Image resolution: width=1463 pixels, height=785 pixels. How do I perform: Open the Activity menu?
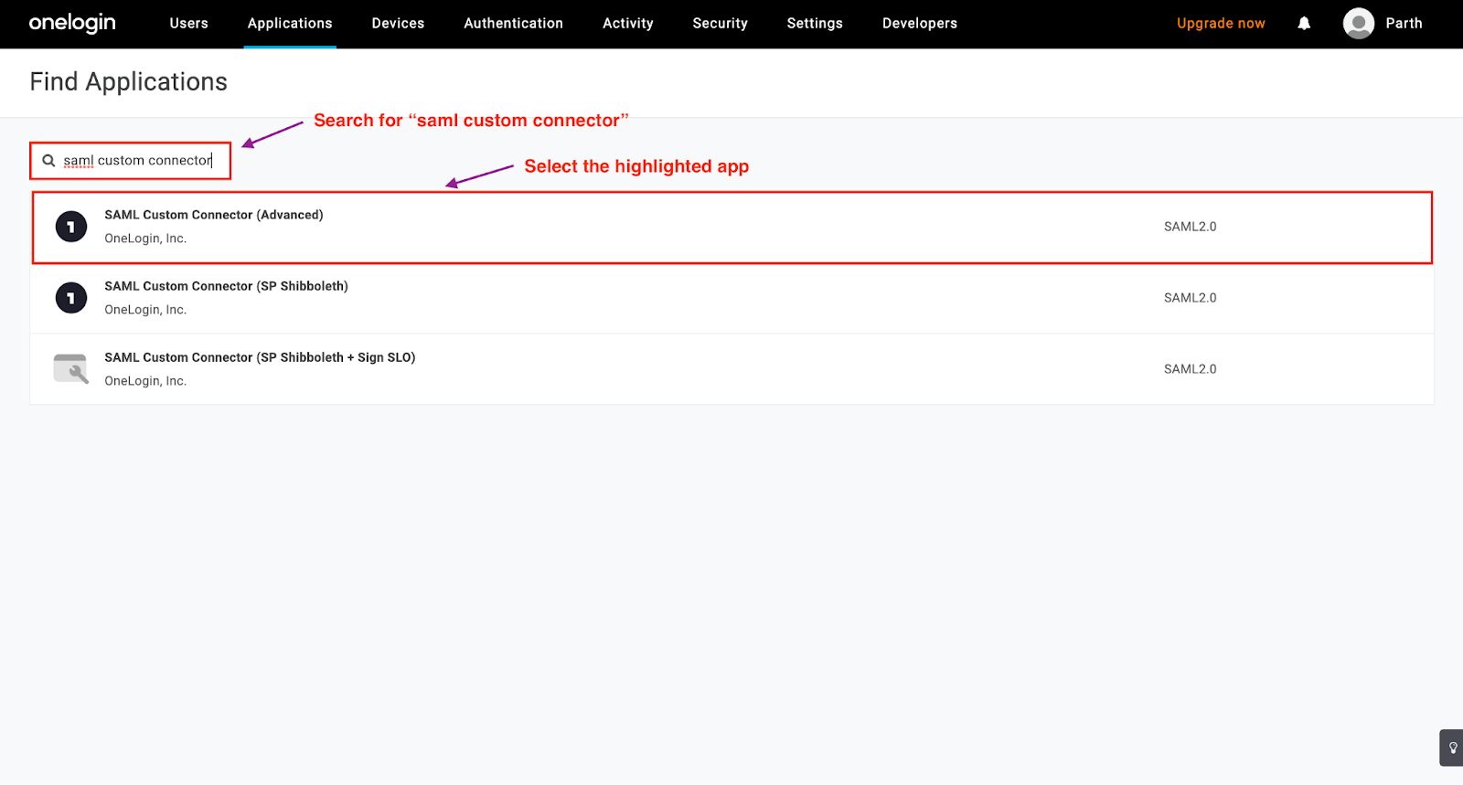628,24
